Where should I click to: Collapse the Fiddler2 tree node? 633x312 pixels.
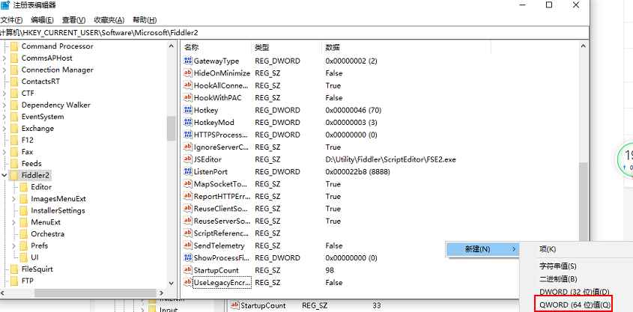4,175
